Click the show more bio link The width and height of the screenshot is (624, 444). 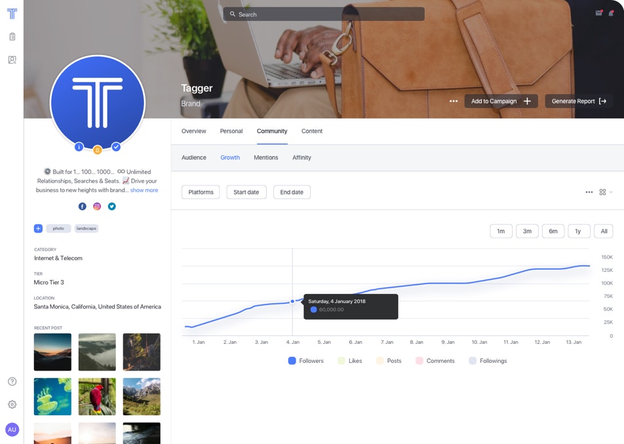(144, 191)
